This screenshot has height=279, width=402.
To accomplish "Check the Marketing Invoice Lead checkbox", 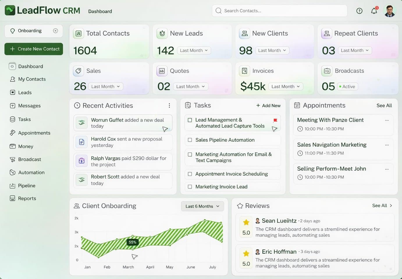I will (190, 186).
